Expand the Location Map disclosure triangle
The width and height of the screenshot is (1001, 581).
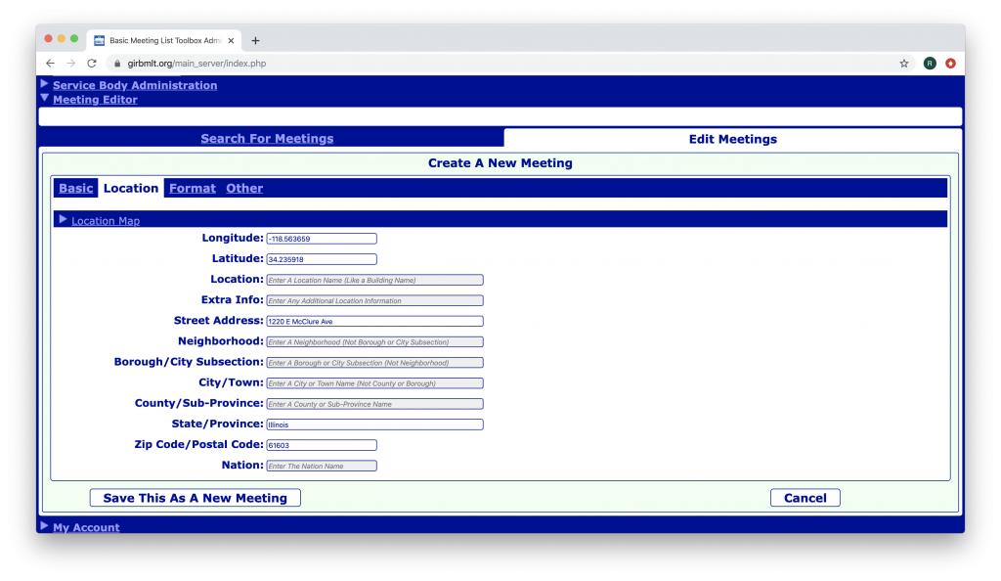click(x=63, y=219)
